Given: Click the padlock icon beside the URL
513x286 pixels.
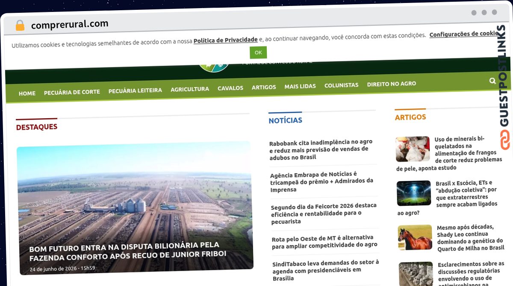Looking at the screenshot, I should click(20, 25).
